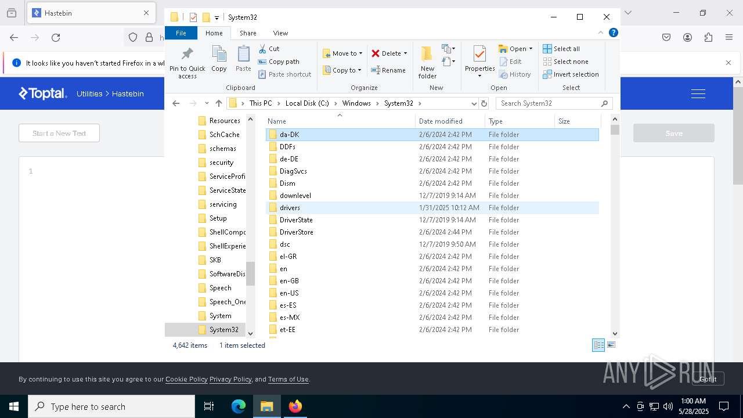
Task: Open the Privacy Policy link
Action: tap(230, 379)
